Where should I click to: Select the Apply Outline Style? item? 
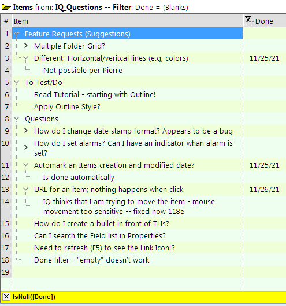[x=67, y=107]
